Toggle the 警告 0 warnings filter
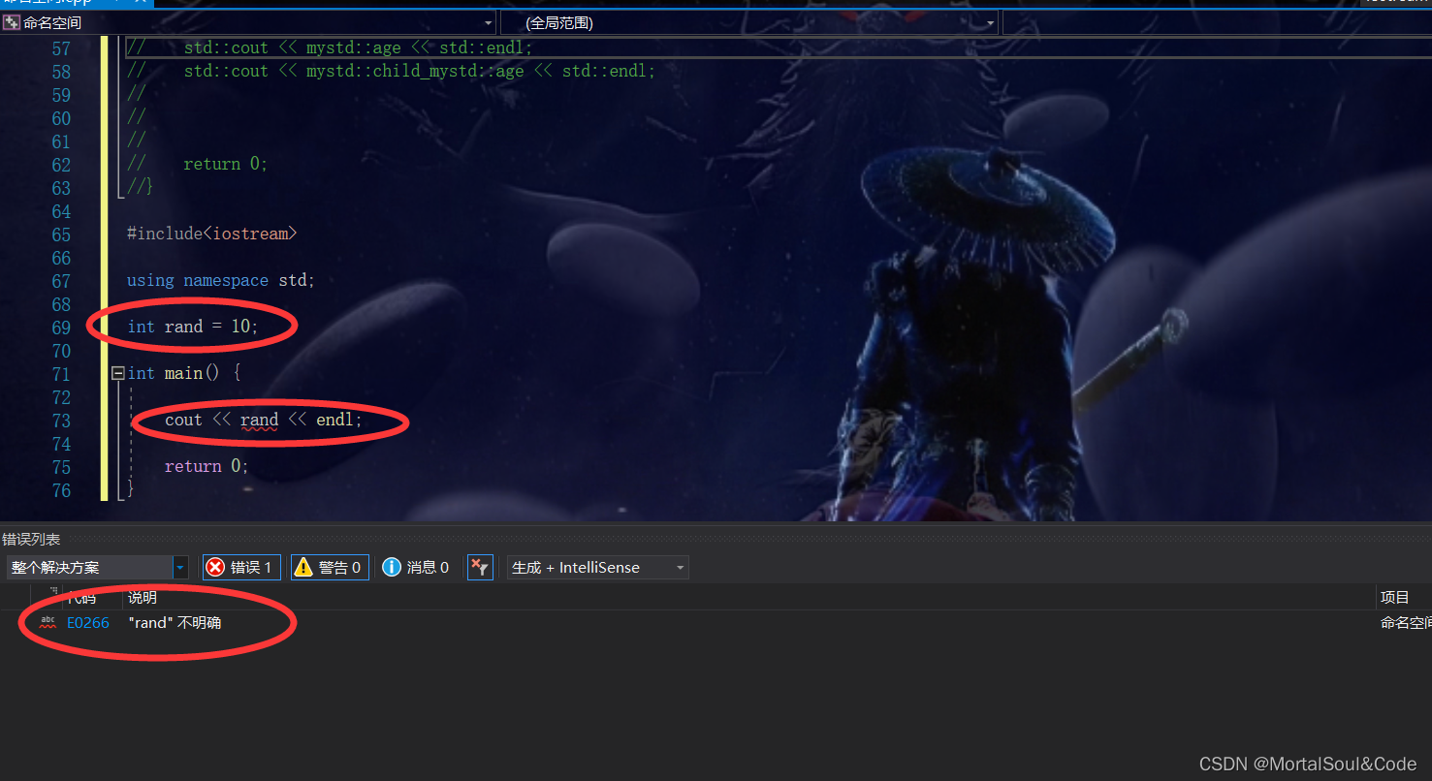This screenshot has width=1432, height=781. 330,567
